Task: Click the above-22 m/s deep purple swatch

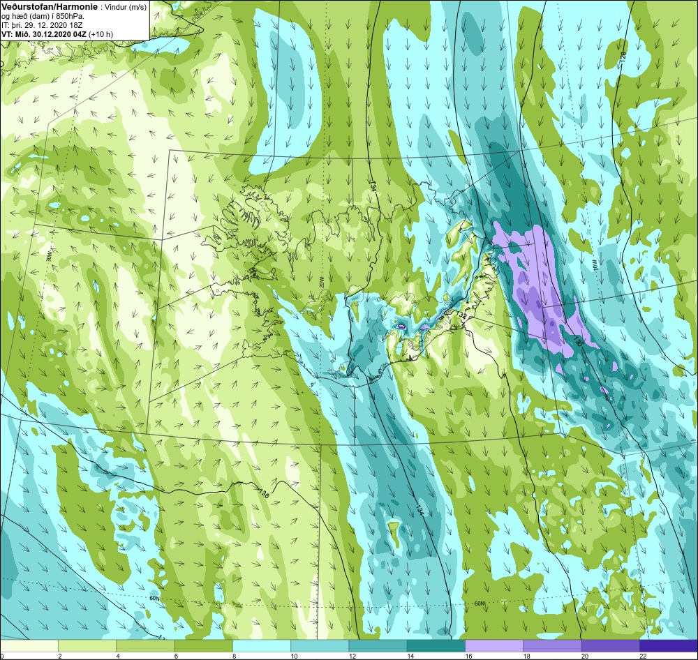Action: (668, 645)
